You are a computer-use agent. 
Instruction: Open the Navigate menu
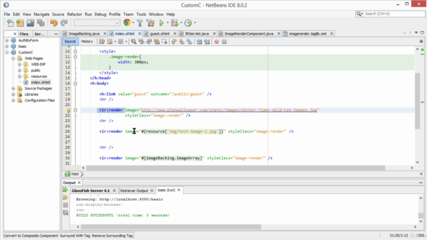coord(41,14)
